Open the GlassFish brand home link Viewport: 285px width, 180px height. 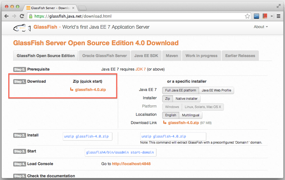click(45, 27)
